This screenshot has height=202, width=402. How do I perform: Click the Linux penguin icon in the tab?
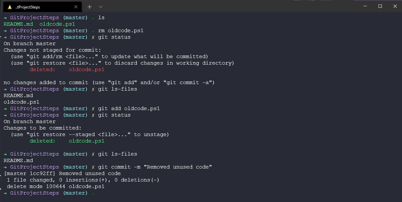pyautogui.click(x=10, y=7)
